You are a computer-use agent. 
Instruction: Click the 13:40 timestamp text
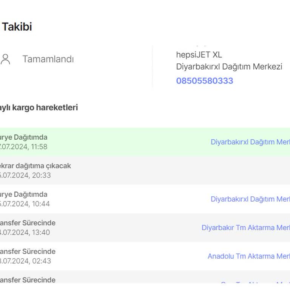tap(25, 232)
